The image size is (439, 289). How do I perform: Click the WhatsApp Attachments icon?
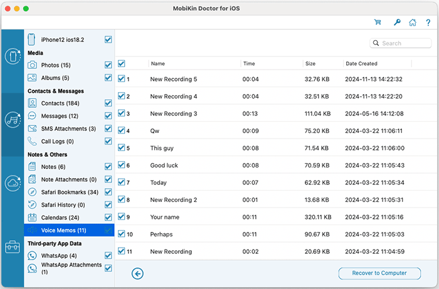click(x=32, y=268)
